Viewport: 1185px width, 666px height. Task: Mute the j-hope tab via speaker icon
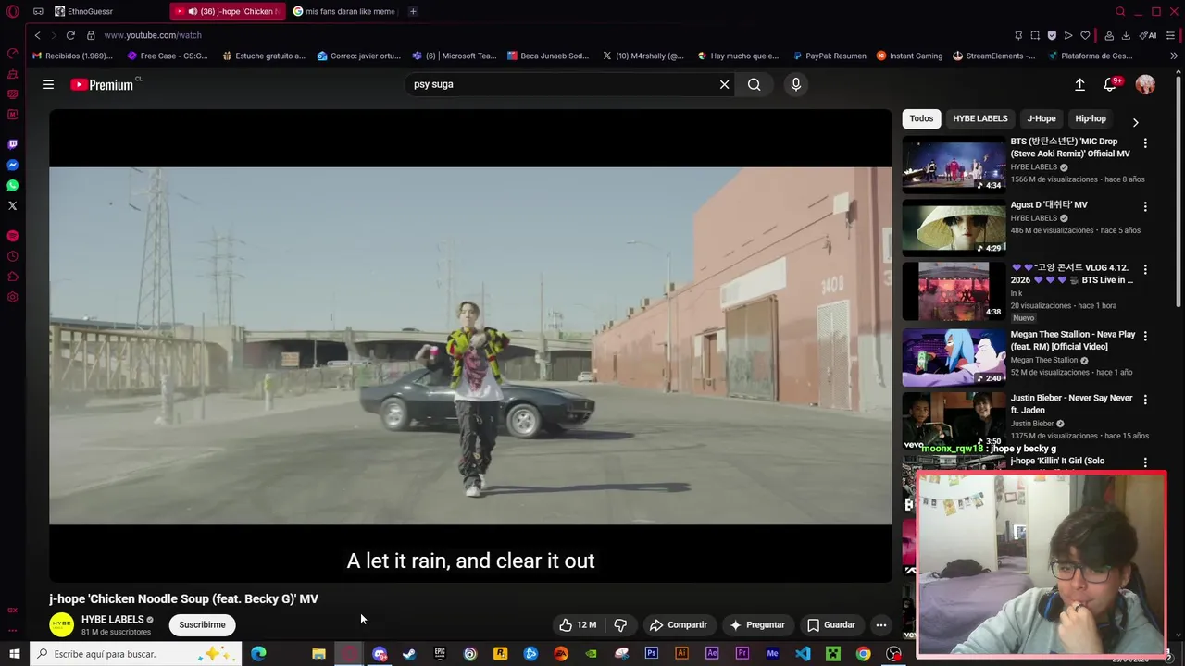tap(193, 11)
